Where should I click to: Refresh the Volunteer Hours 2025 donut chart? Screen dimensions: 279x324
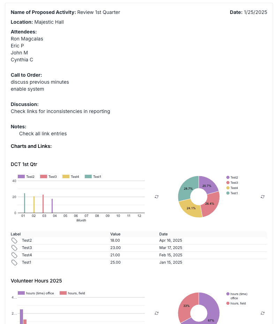click(x=263, y=313)
